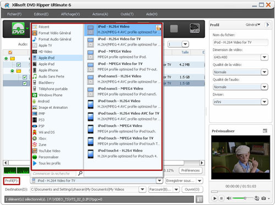Image resolution: width=275 pixels, height=205 pixels.
Task: Click the Audio Sans Perte music note icon
Action: coord(35,76)
